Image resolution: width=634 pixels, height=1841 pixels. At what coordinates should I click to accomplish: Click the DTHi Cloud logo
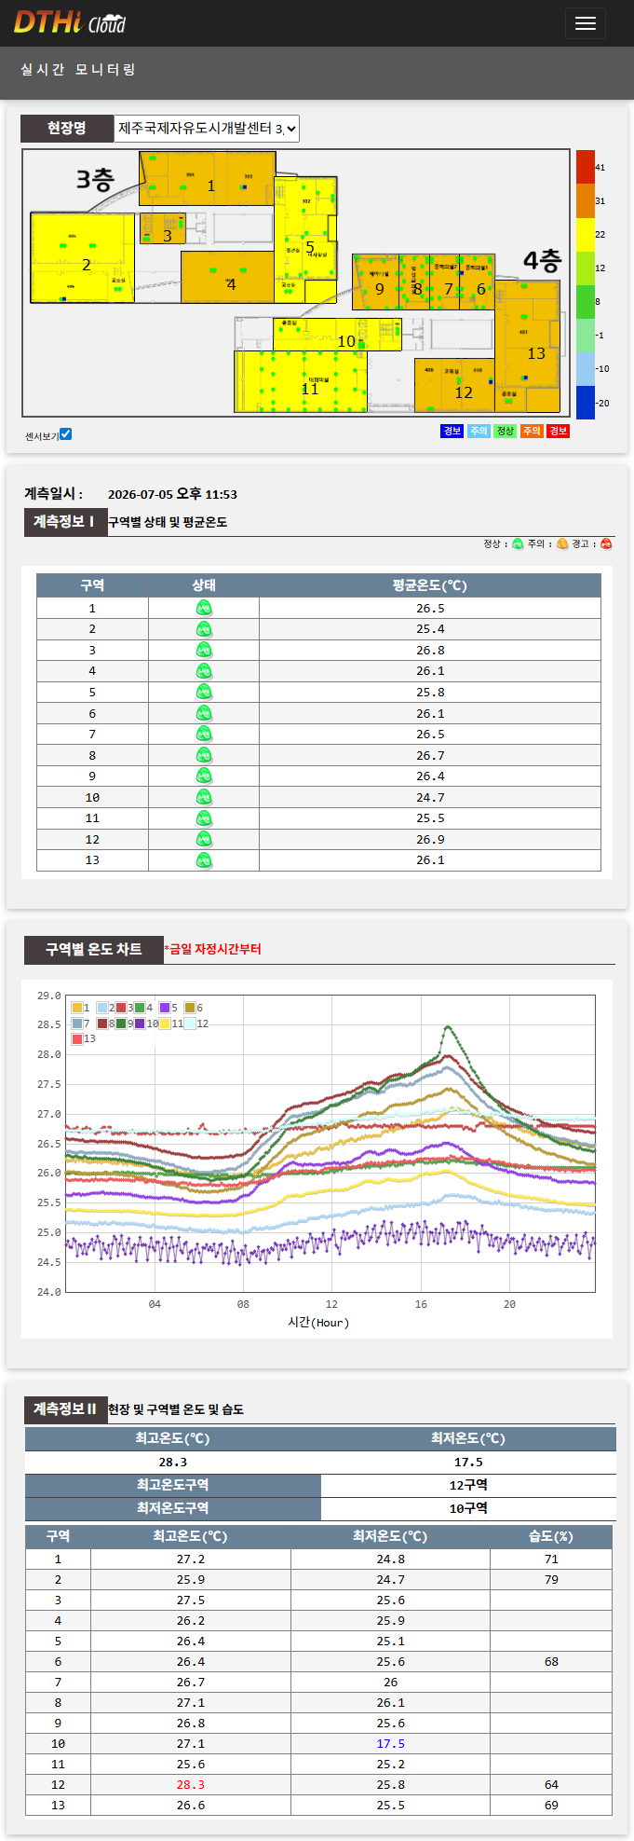(70, 22)
